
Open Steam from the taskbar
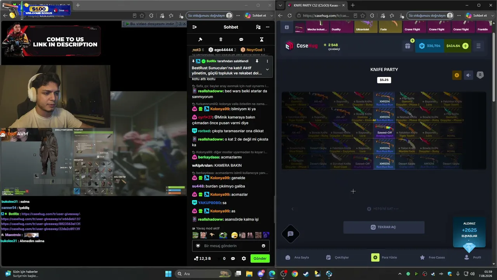[x=306, y=274]
